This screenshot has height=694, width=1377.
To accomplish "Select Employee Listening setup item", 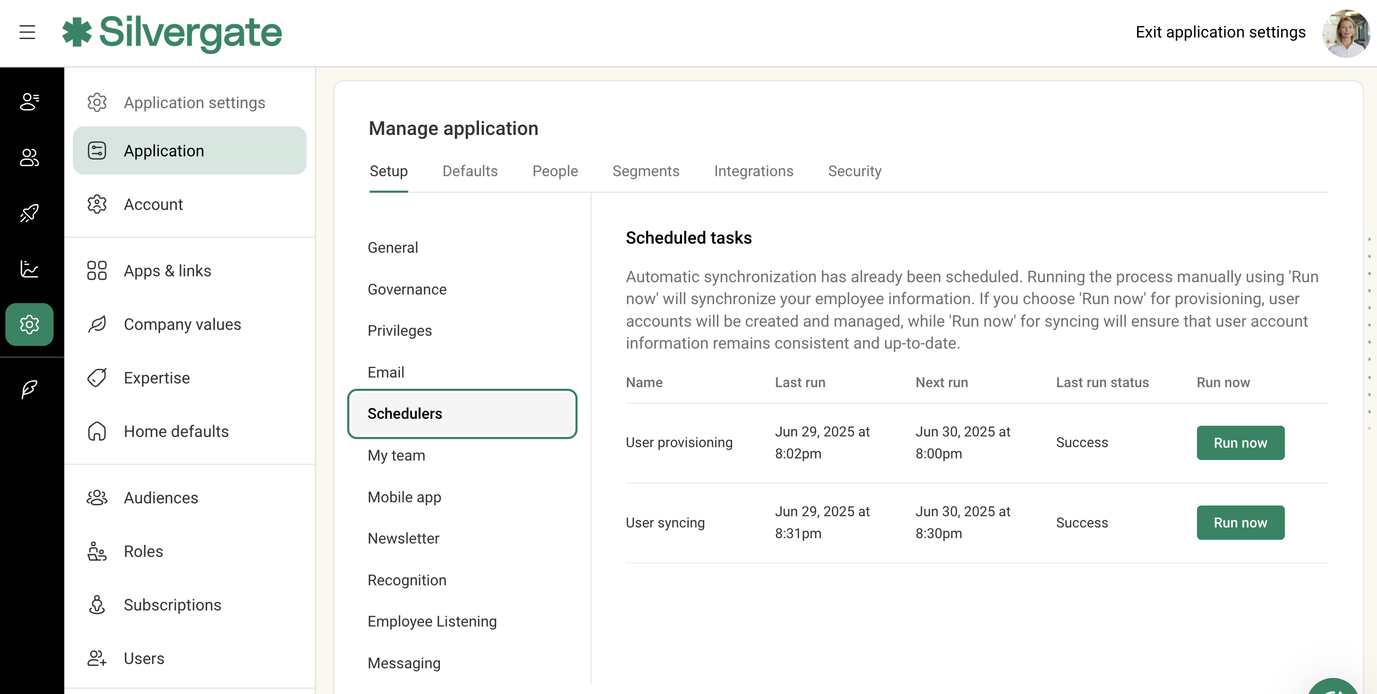I will coord(432,622).
